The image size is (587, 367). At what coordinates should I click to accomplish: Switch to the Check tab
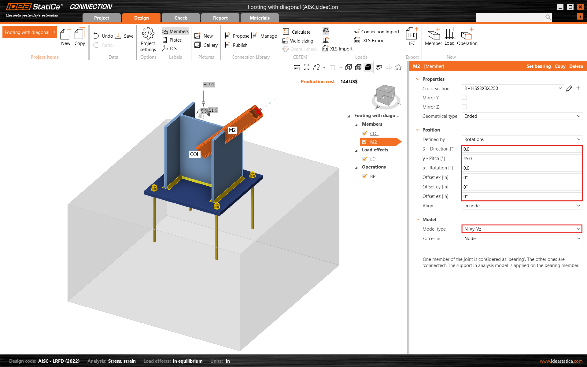(181, 18)
